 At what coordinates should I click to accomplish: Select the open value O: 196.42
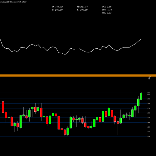coord(57,7)
